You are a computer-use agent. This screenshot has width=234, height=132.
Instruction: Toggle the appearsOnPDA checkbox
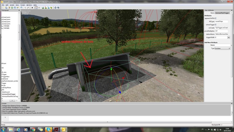tap(216, 18)
